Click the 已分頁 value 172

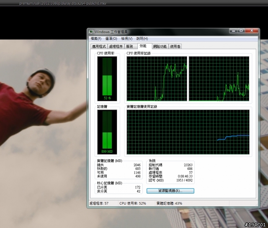pyautogui.click(x=138, y=187)
